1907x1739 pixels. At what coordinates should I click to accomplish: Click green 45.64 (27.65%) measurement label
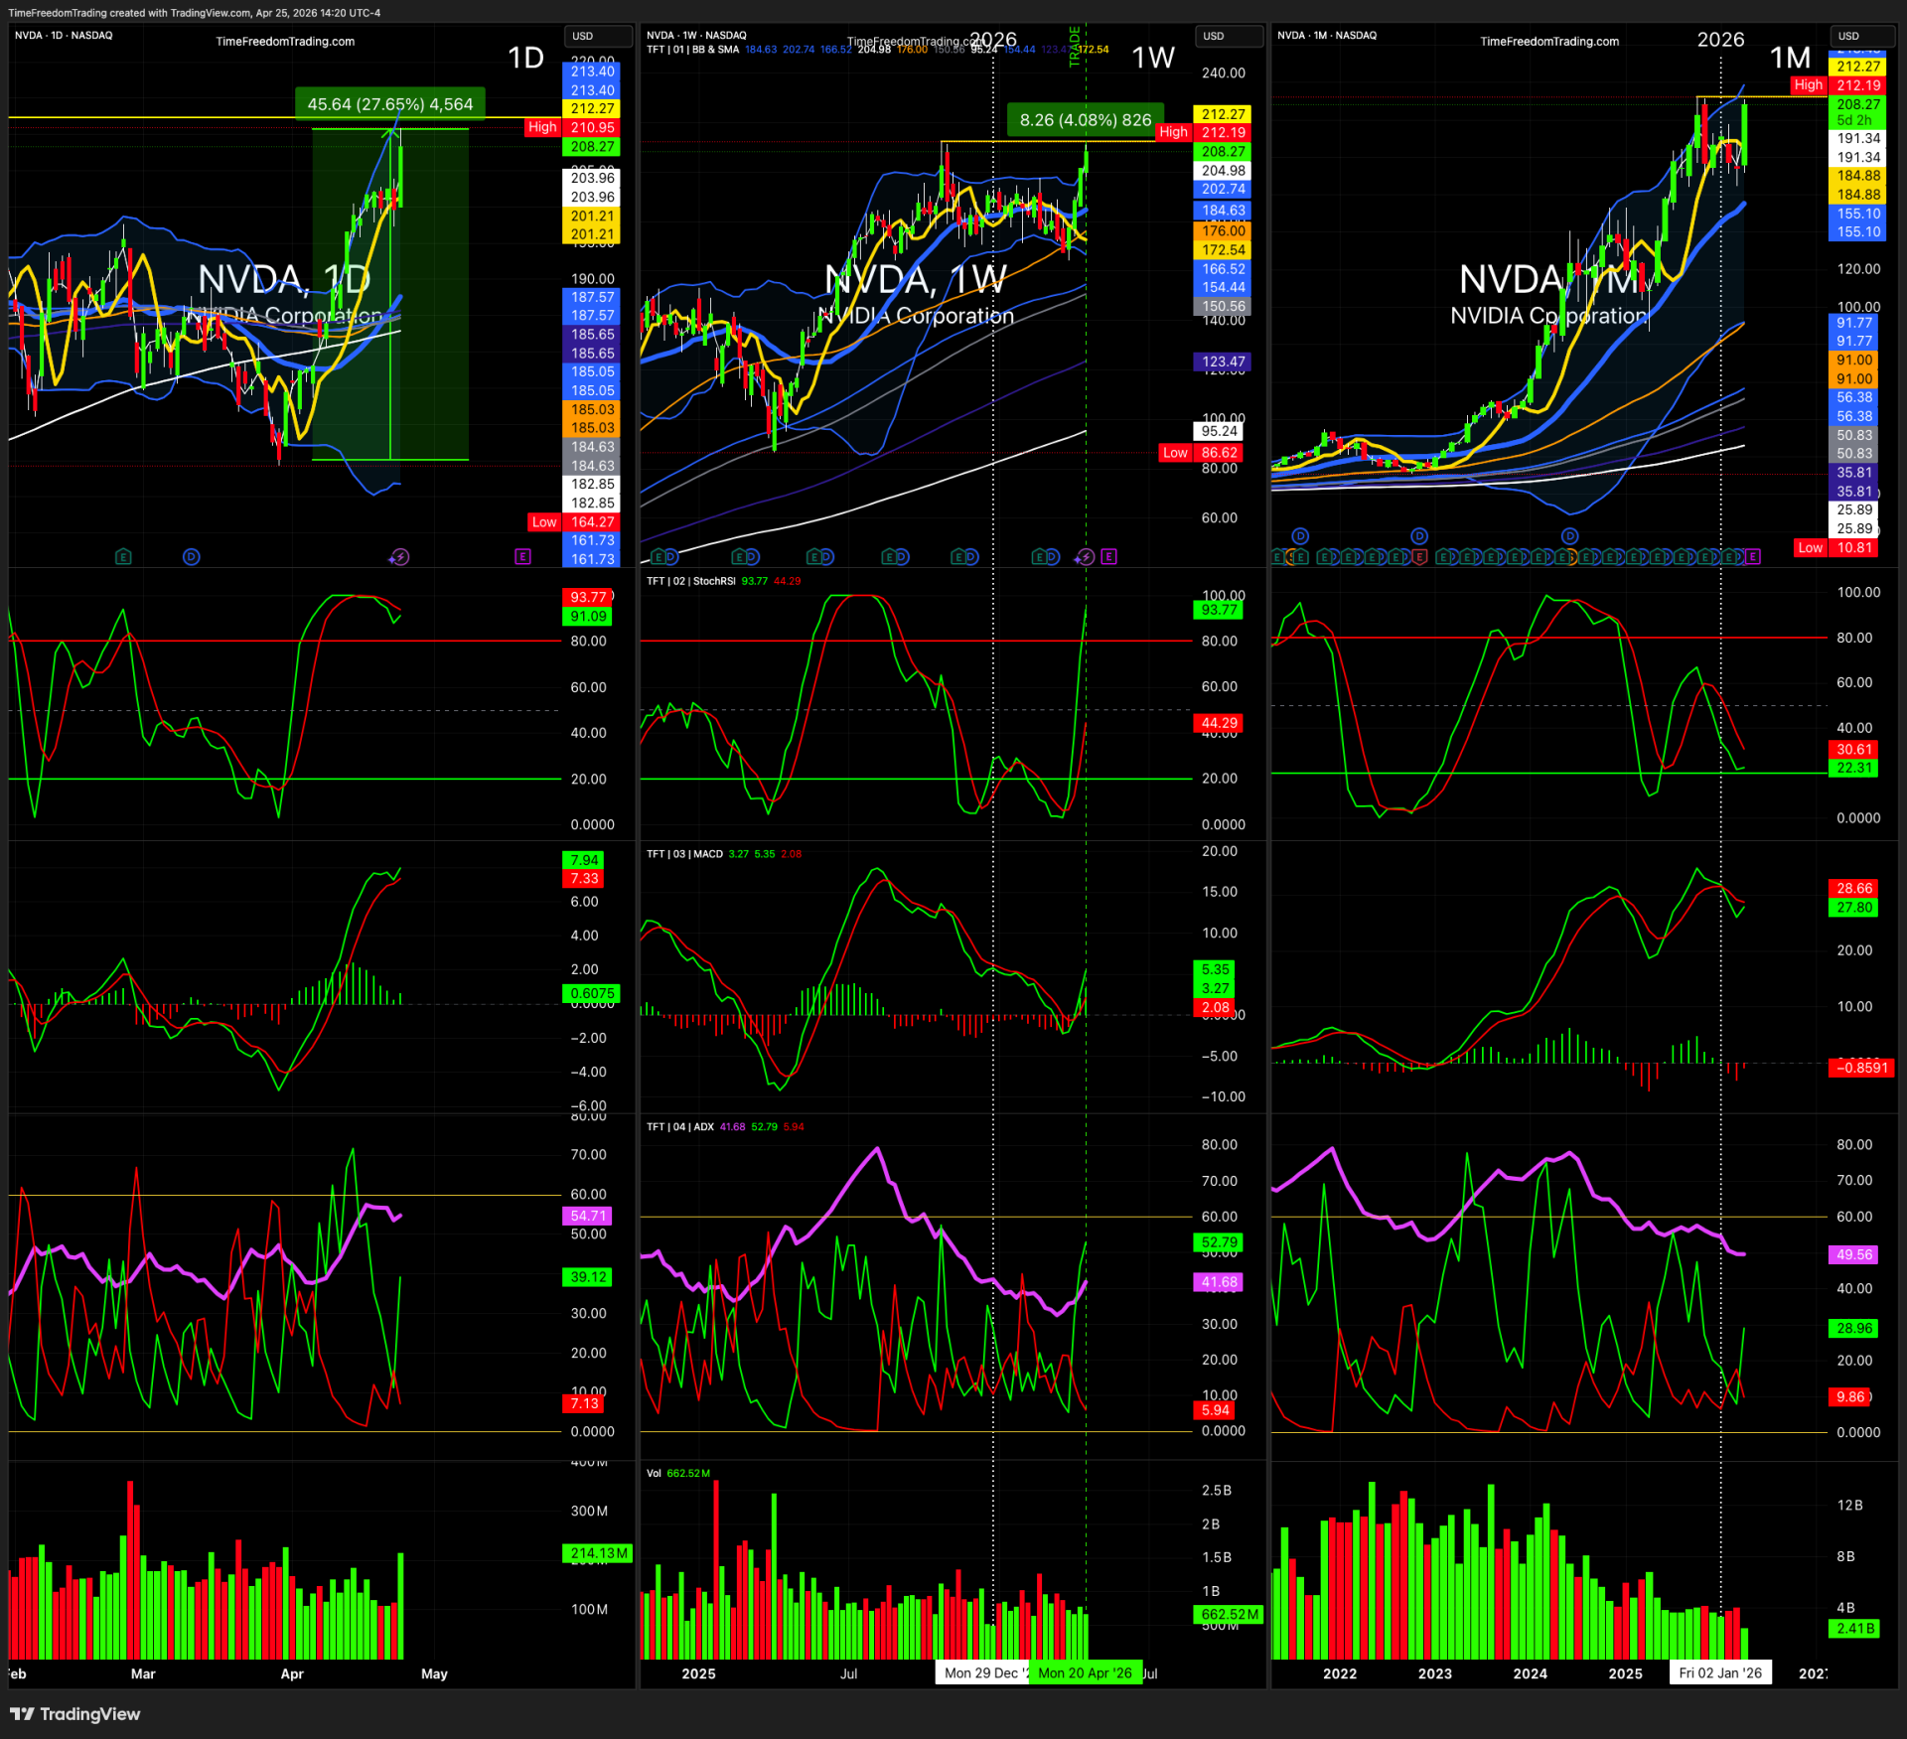point(390,104)
